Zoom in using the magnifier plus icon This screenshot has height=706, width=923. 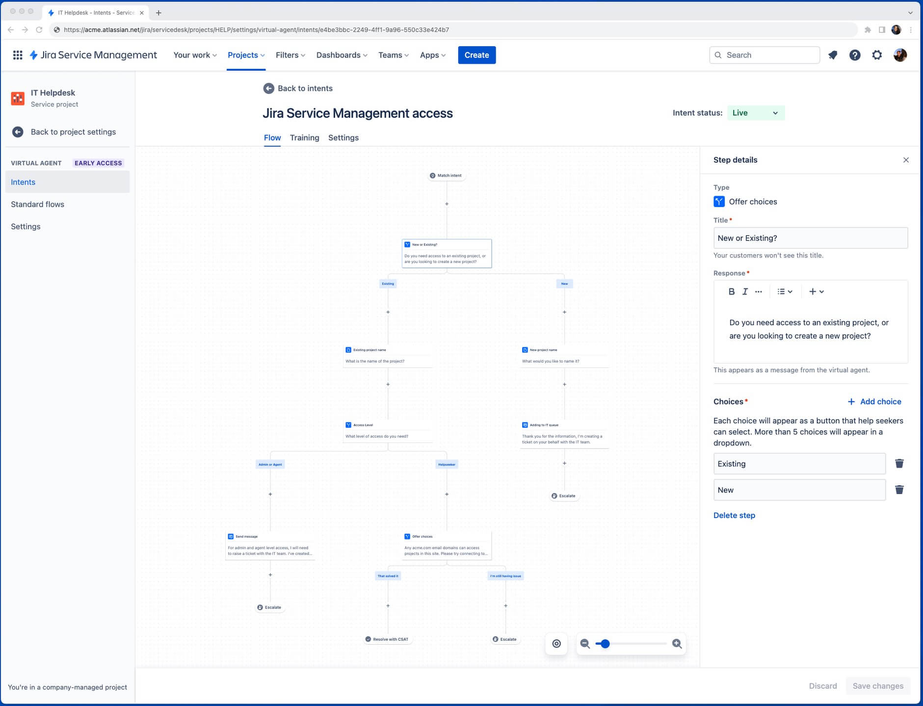point(677,643)
